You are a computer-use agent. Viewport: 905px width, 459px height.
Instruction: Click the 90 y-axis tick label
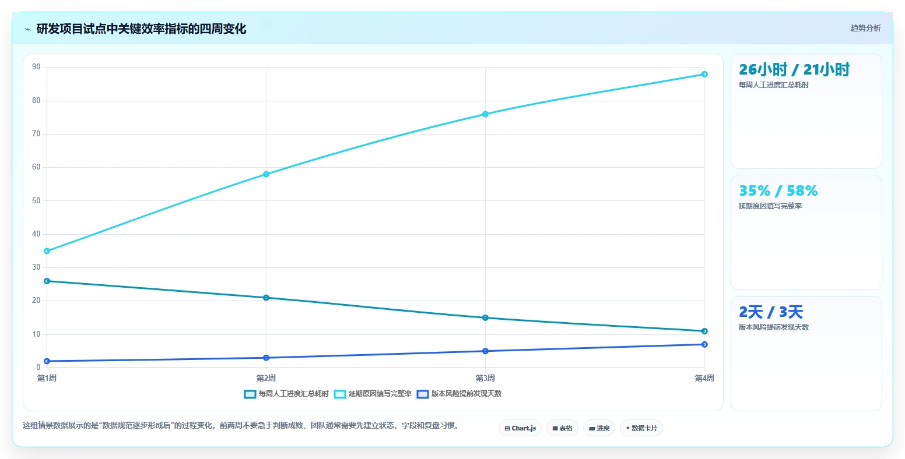coord(36,67)
